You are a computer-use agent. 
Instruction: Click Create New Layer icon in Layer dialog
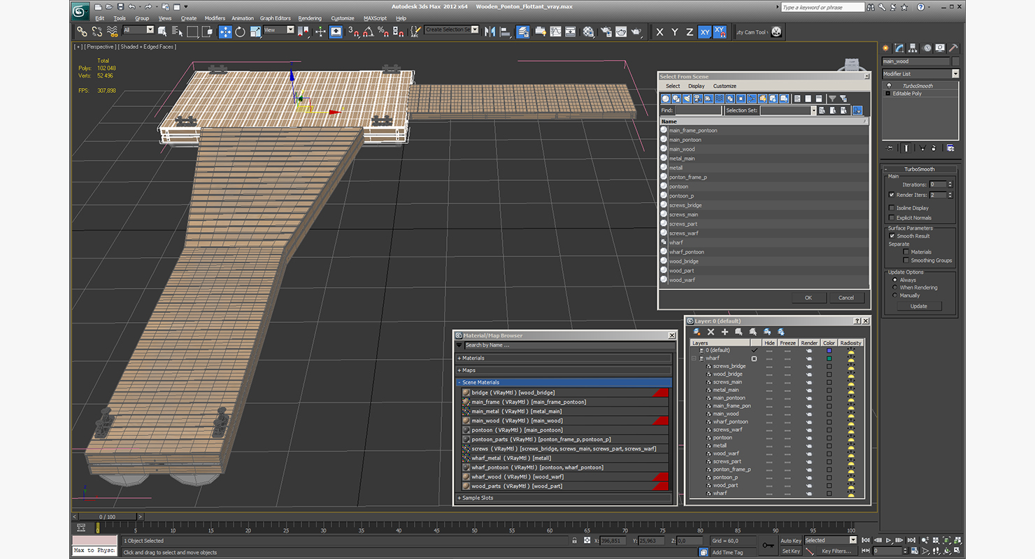[x=697, y=332]
